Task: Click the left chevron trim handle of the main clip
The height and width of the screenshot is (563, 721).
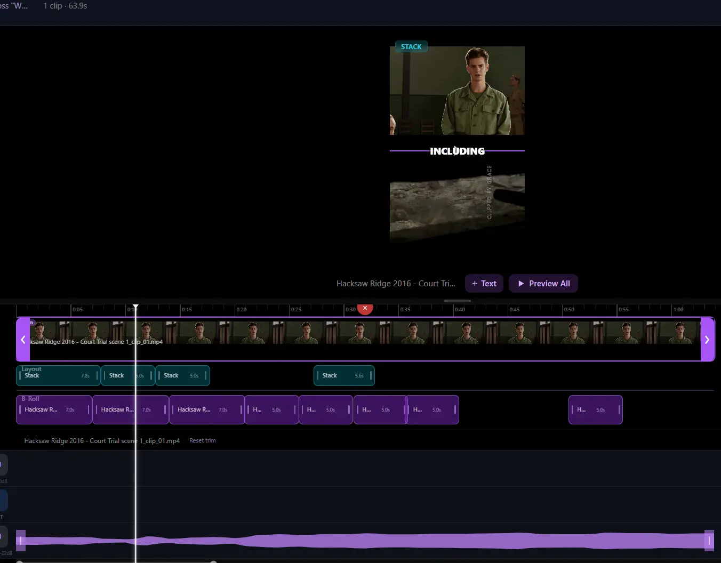Action: pyautogui.click(x=23, y=340)
